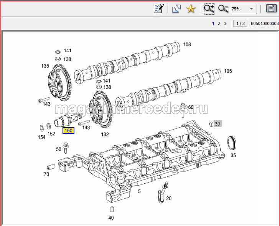280x226 pixels.
Task: Open the document list icon at far right
Action: [271, 8]
